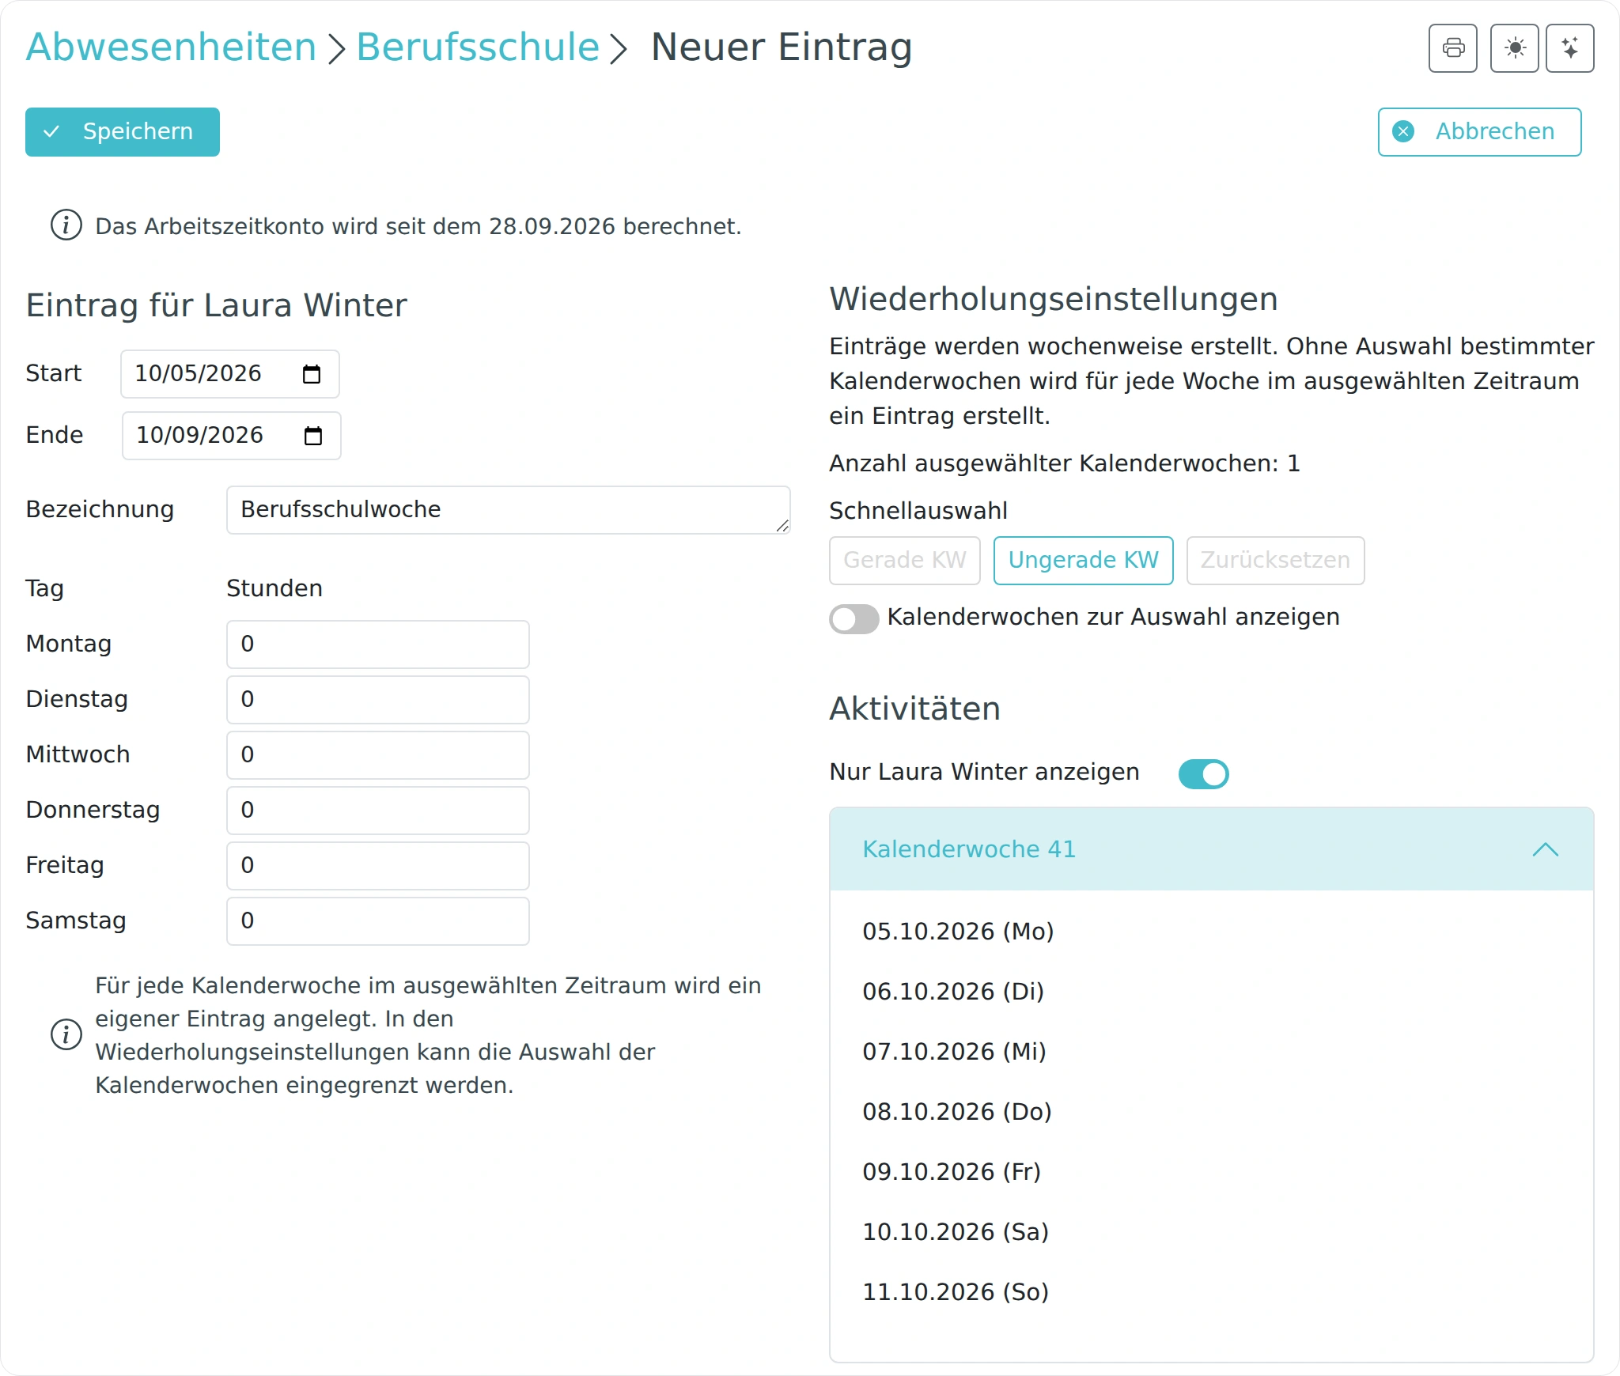Open calendar picker for Start date
This screenshot has width=1620, height=1376.
(x=312, y=374)
